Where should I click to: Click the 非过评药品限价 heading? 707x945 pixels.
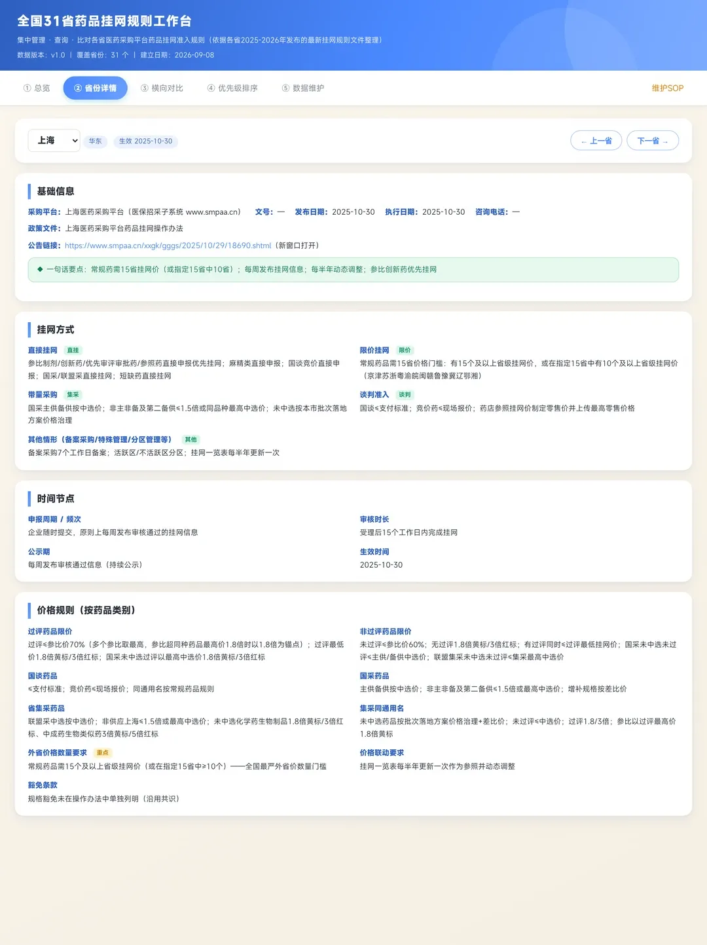[x=386, y=632]
